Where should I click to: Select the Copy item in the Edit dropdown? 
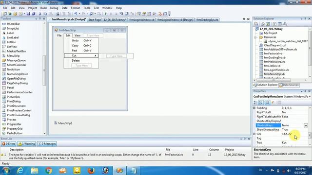click(81, 45)
